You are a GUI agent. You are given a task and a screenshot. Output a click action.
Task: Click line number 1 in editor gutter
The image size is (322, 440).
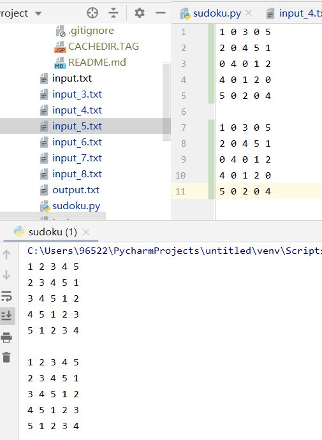click(184, 32)
